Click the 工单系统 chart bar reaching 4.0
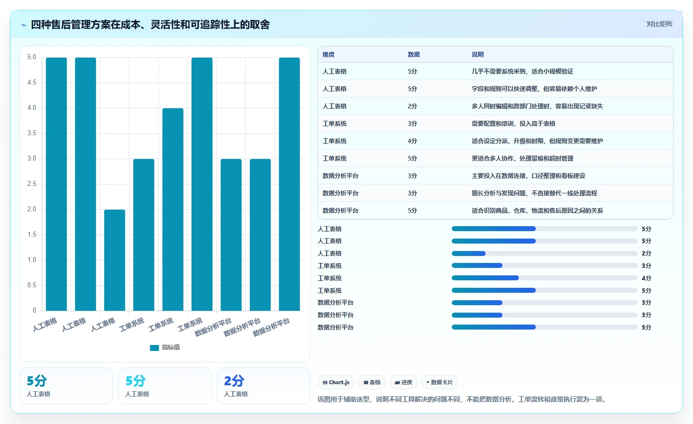Viewport: 693px width, 424px height. (x=173, y=209)
